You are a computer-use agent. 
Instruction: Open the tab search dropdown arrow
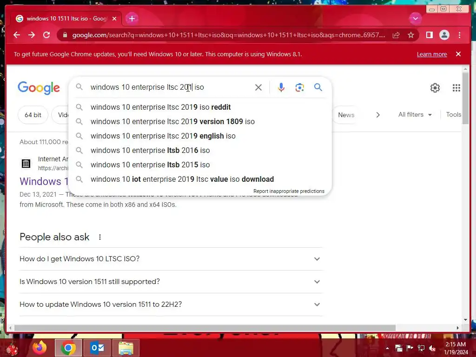pos(415,19)
